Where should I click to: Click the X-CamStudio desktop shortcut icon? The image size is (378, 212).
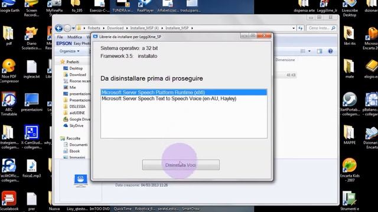pos(31,137)
